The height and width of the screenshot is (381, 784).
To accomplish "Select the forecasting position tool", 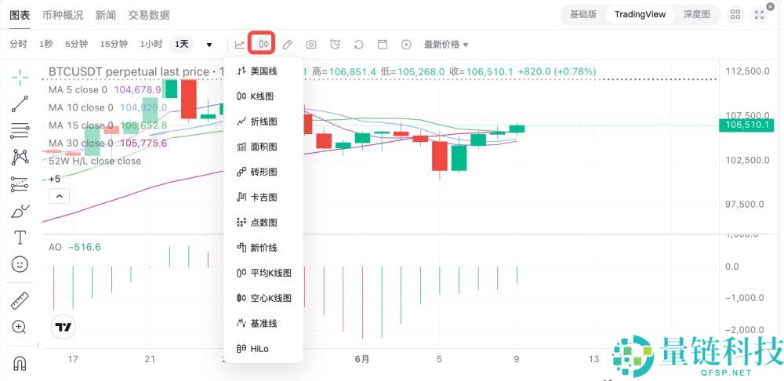I will tap(20, 184).
